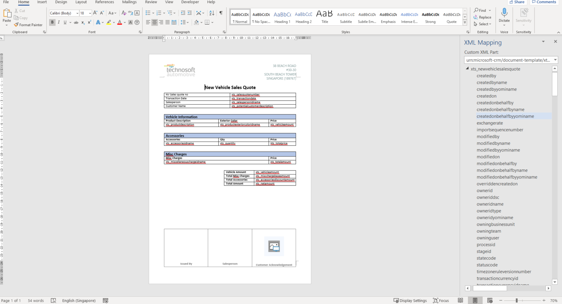Click the proofing errors icon in status bar

tap(53, 300)
